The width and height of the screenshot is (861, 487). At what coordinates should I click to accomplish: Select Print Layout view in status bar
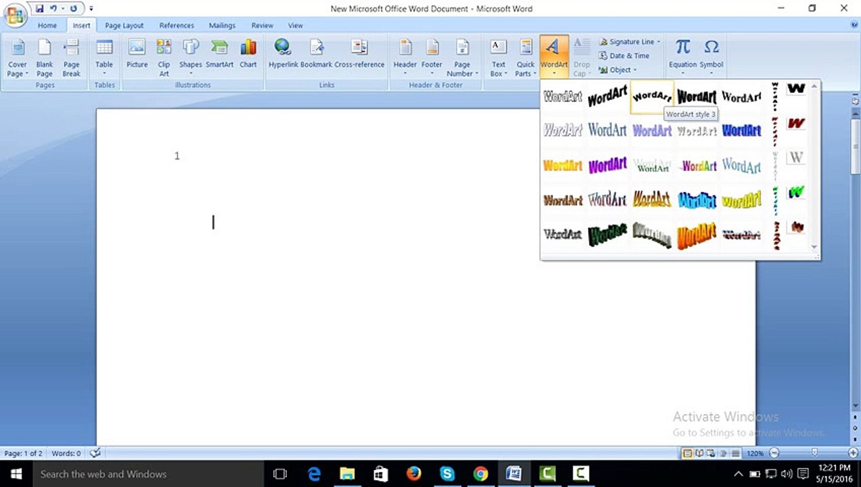click(x=687, y=453)
